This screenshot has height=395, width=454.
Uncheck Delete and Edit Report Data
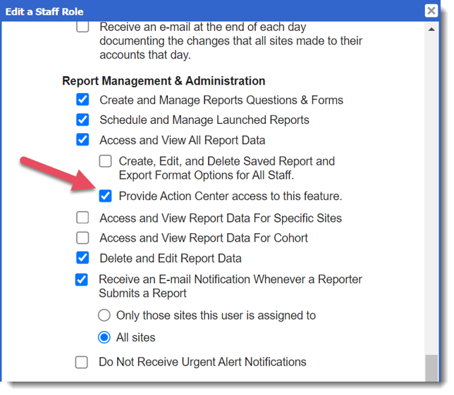pyautogui.click(x=82, y=258)
